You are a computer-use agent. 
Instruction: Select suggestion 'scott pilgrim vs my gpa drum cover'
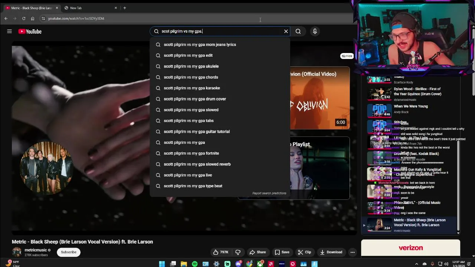tap(220, 99)
